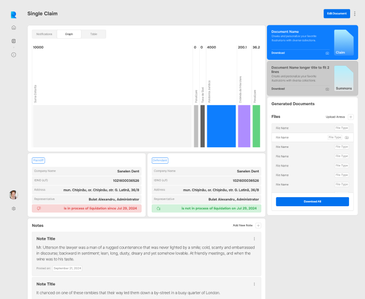Click the Upload Anexa label
Screen dimensions: 365x299
pos(335,117)
